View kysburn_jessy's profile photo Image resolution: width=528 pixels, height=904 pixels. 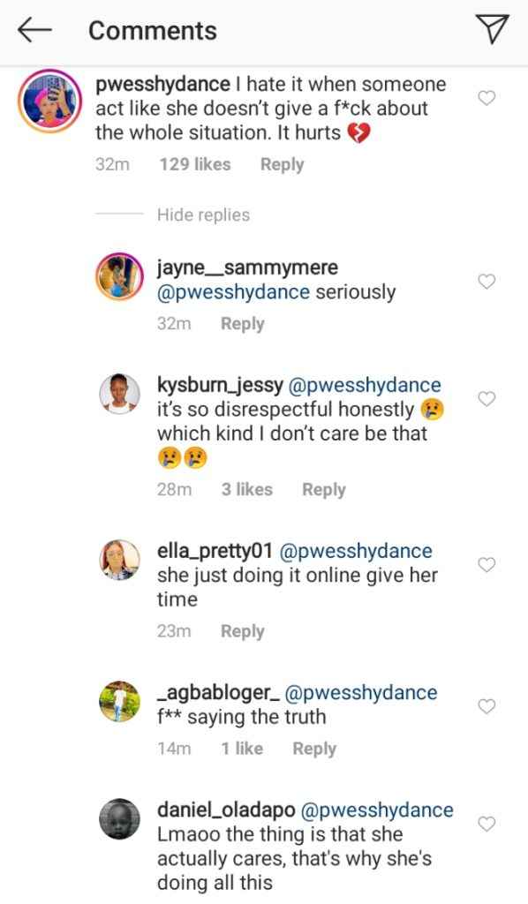click(x=119, y=395)
